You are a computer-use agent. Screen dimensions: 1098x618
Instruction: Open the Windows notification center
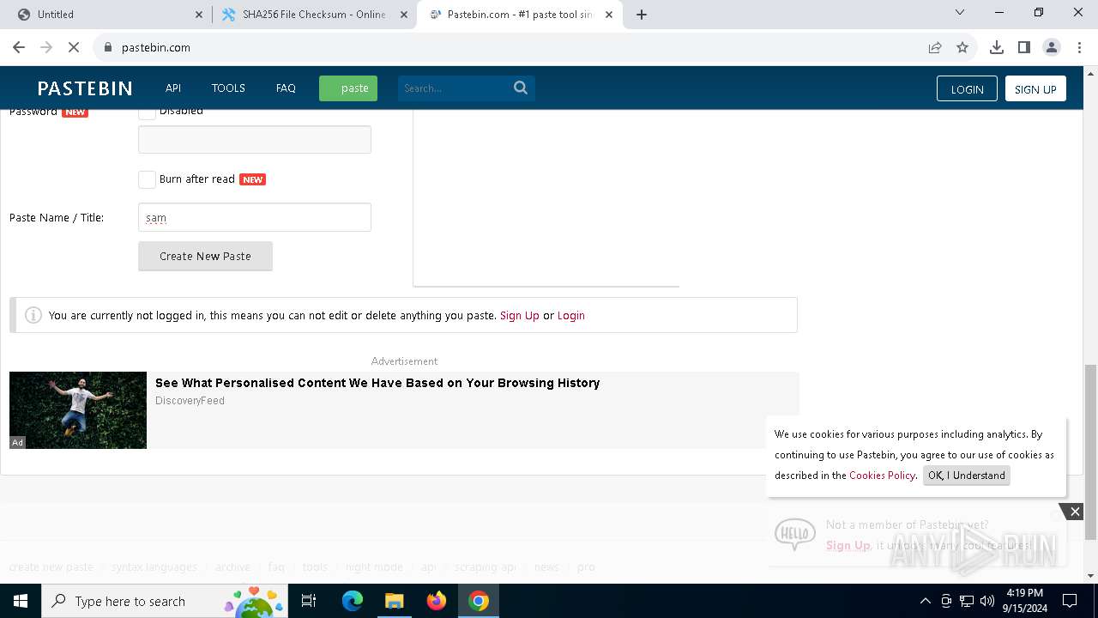[1070, 601]
